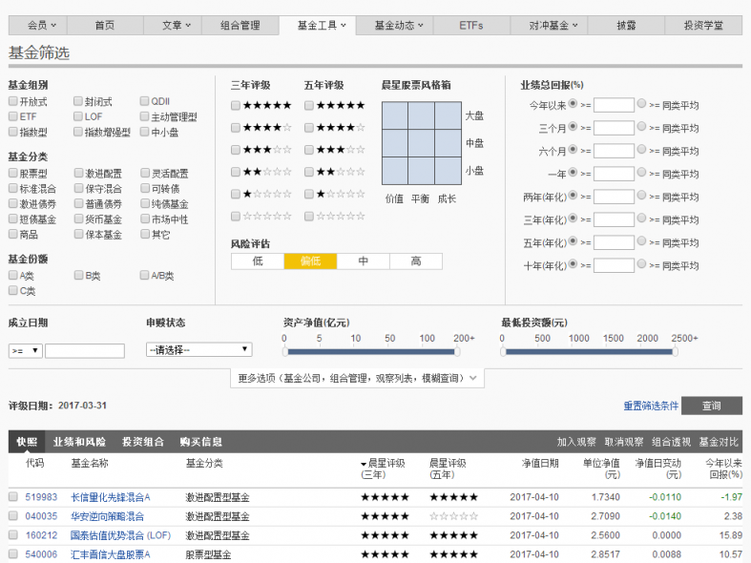The height and width of the screenshot is (563, 751).
Task: Check the three-year three-star rating box
Action: pyautogui.click(x=235, y=150)
